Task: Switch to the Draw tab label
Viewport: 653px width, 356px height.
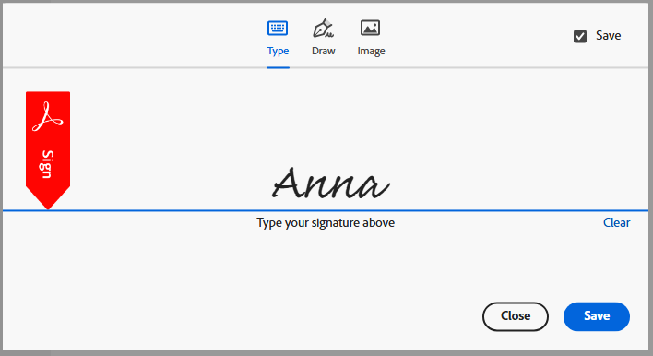Action: (323, 51)
